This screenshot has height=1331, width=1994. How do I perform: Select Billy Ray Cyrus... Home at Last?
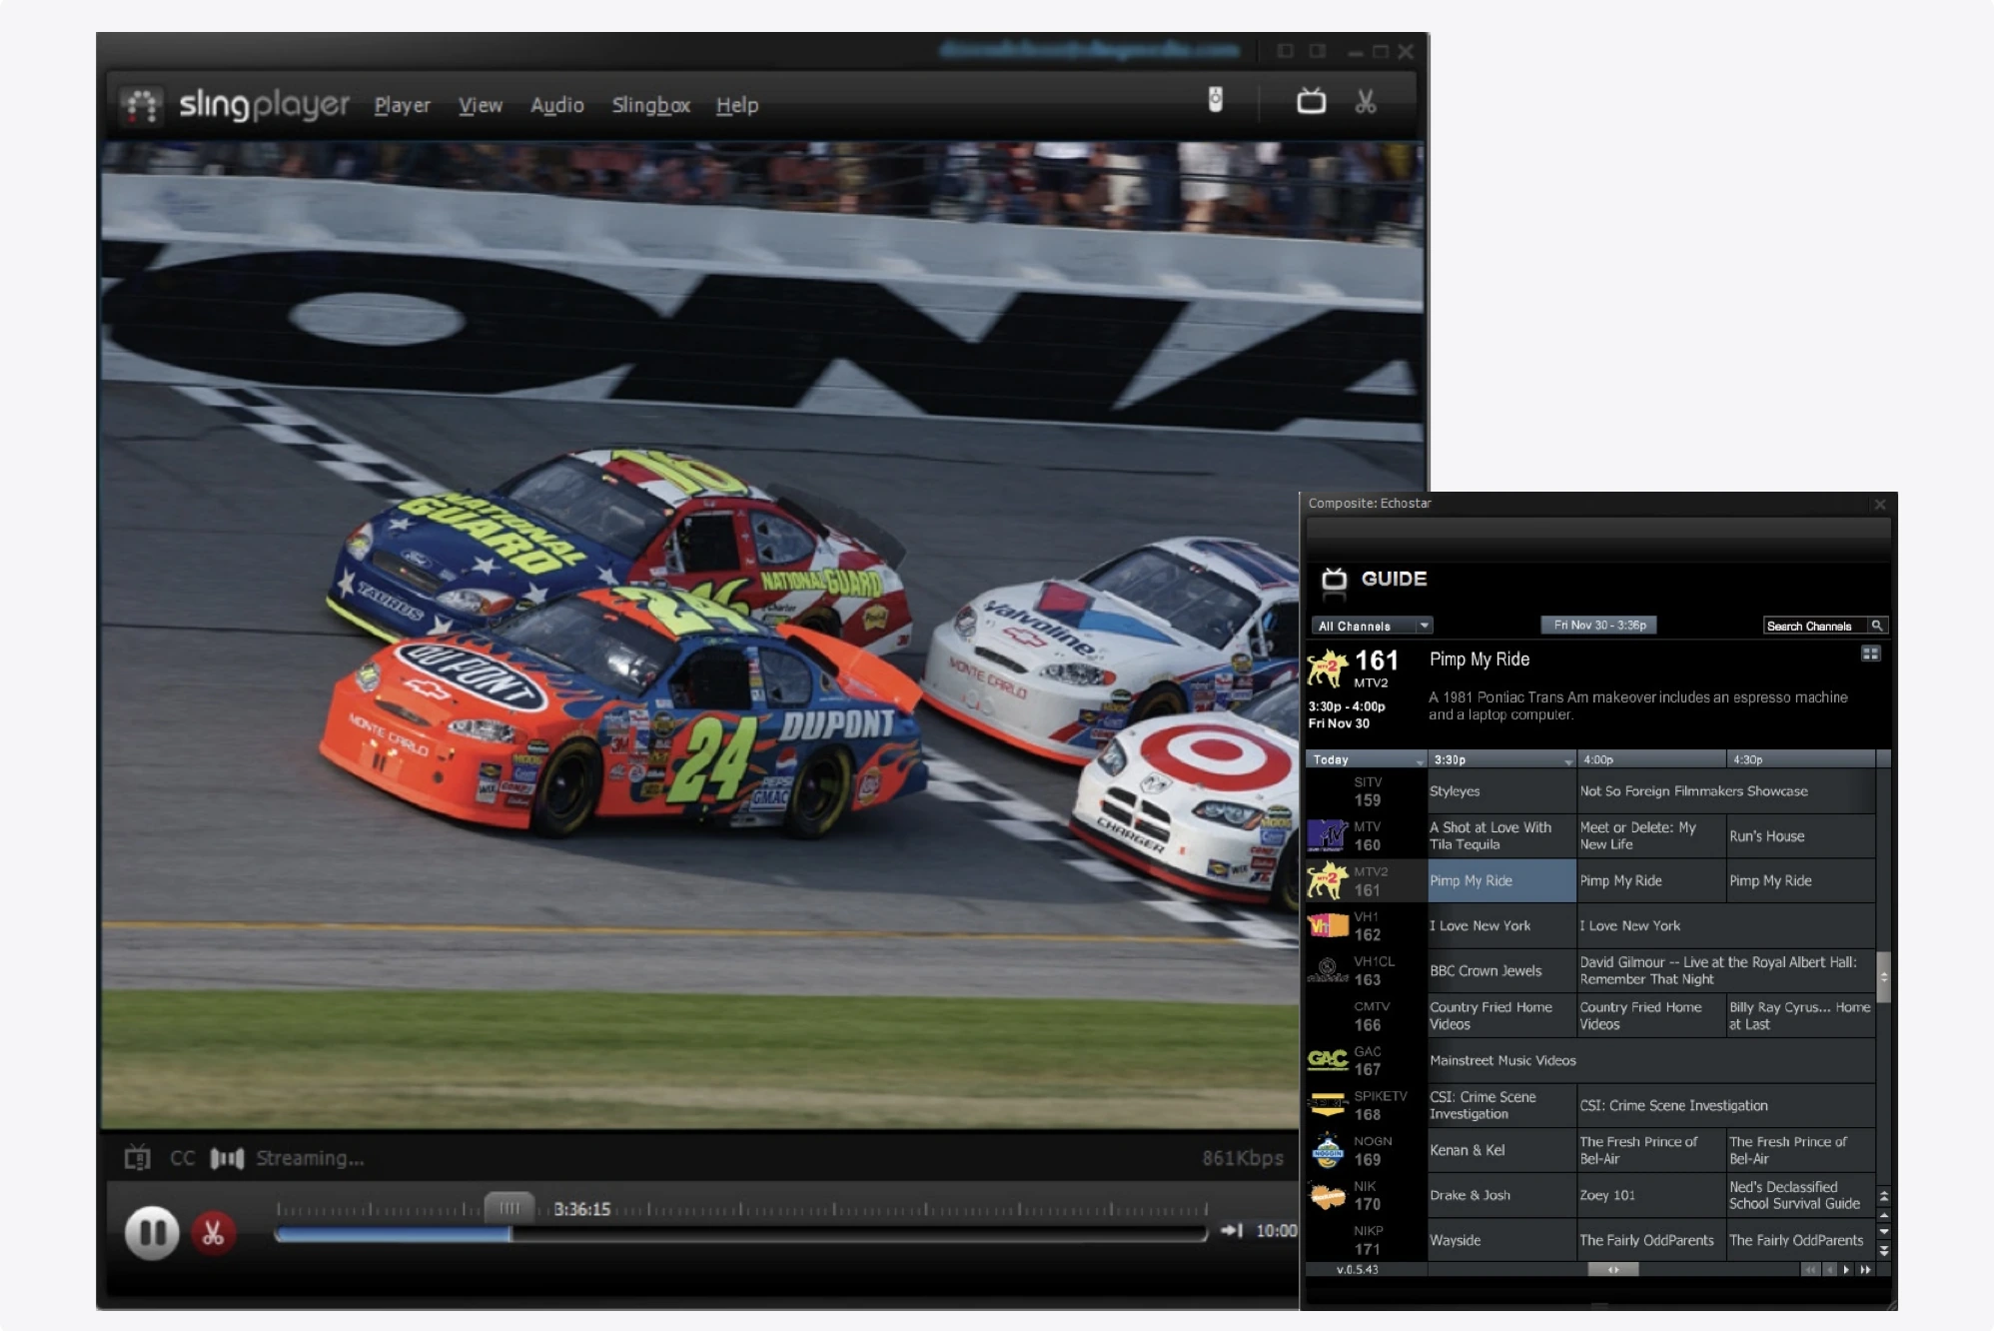tap(1800, 1015)
